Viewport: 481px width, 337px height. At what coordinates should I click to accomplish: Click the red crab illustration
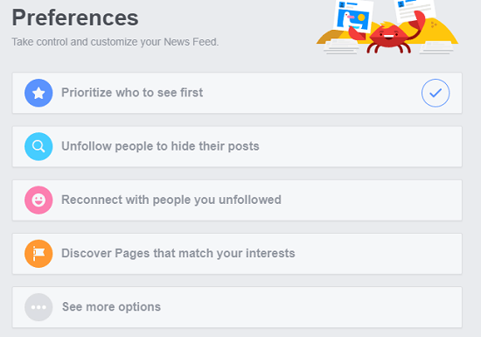(389, 35)
